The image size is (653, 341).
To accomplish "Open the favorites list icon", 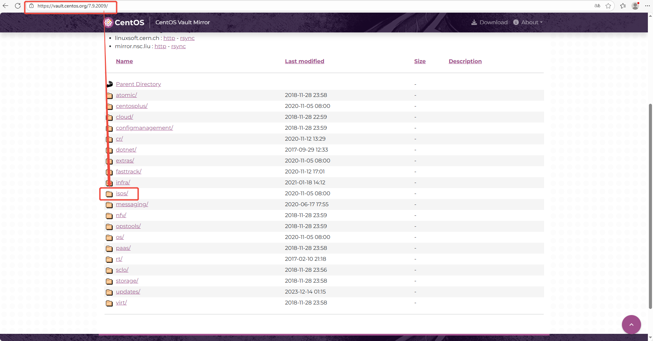I will pyautogui.click(x=623, y=6).
